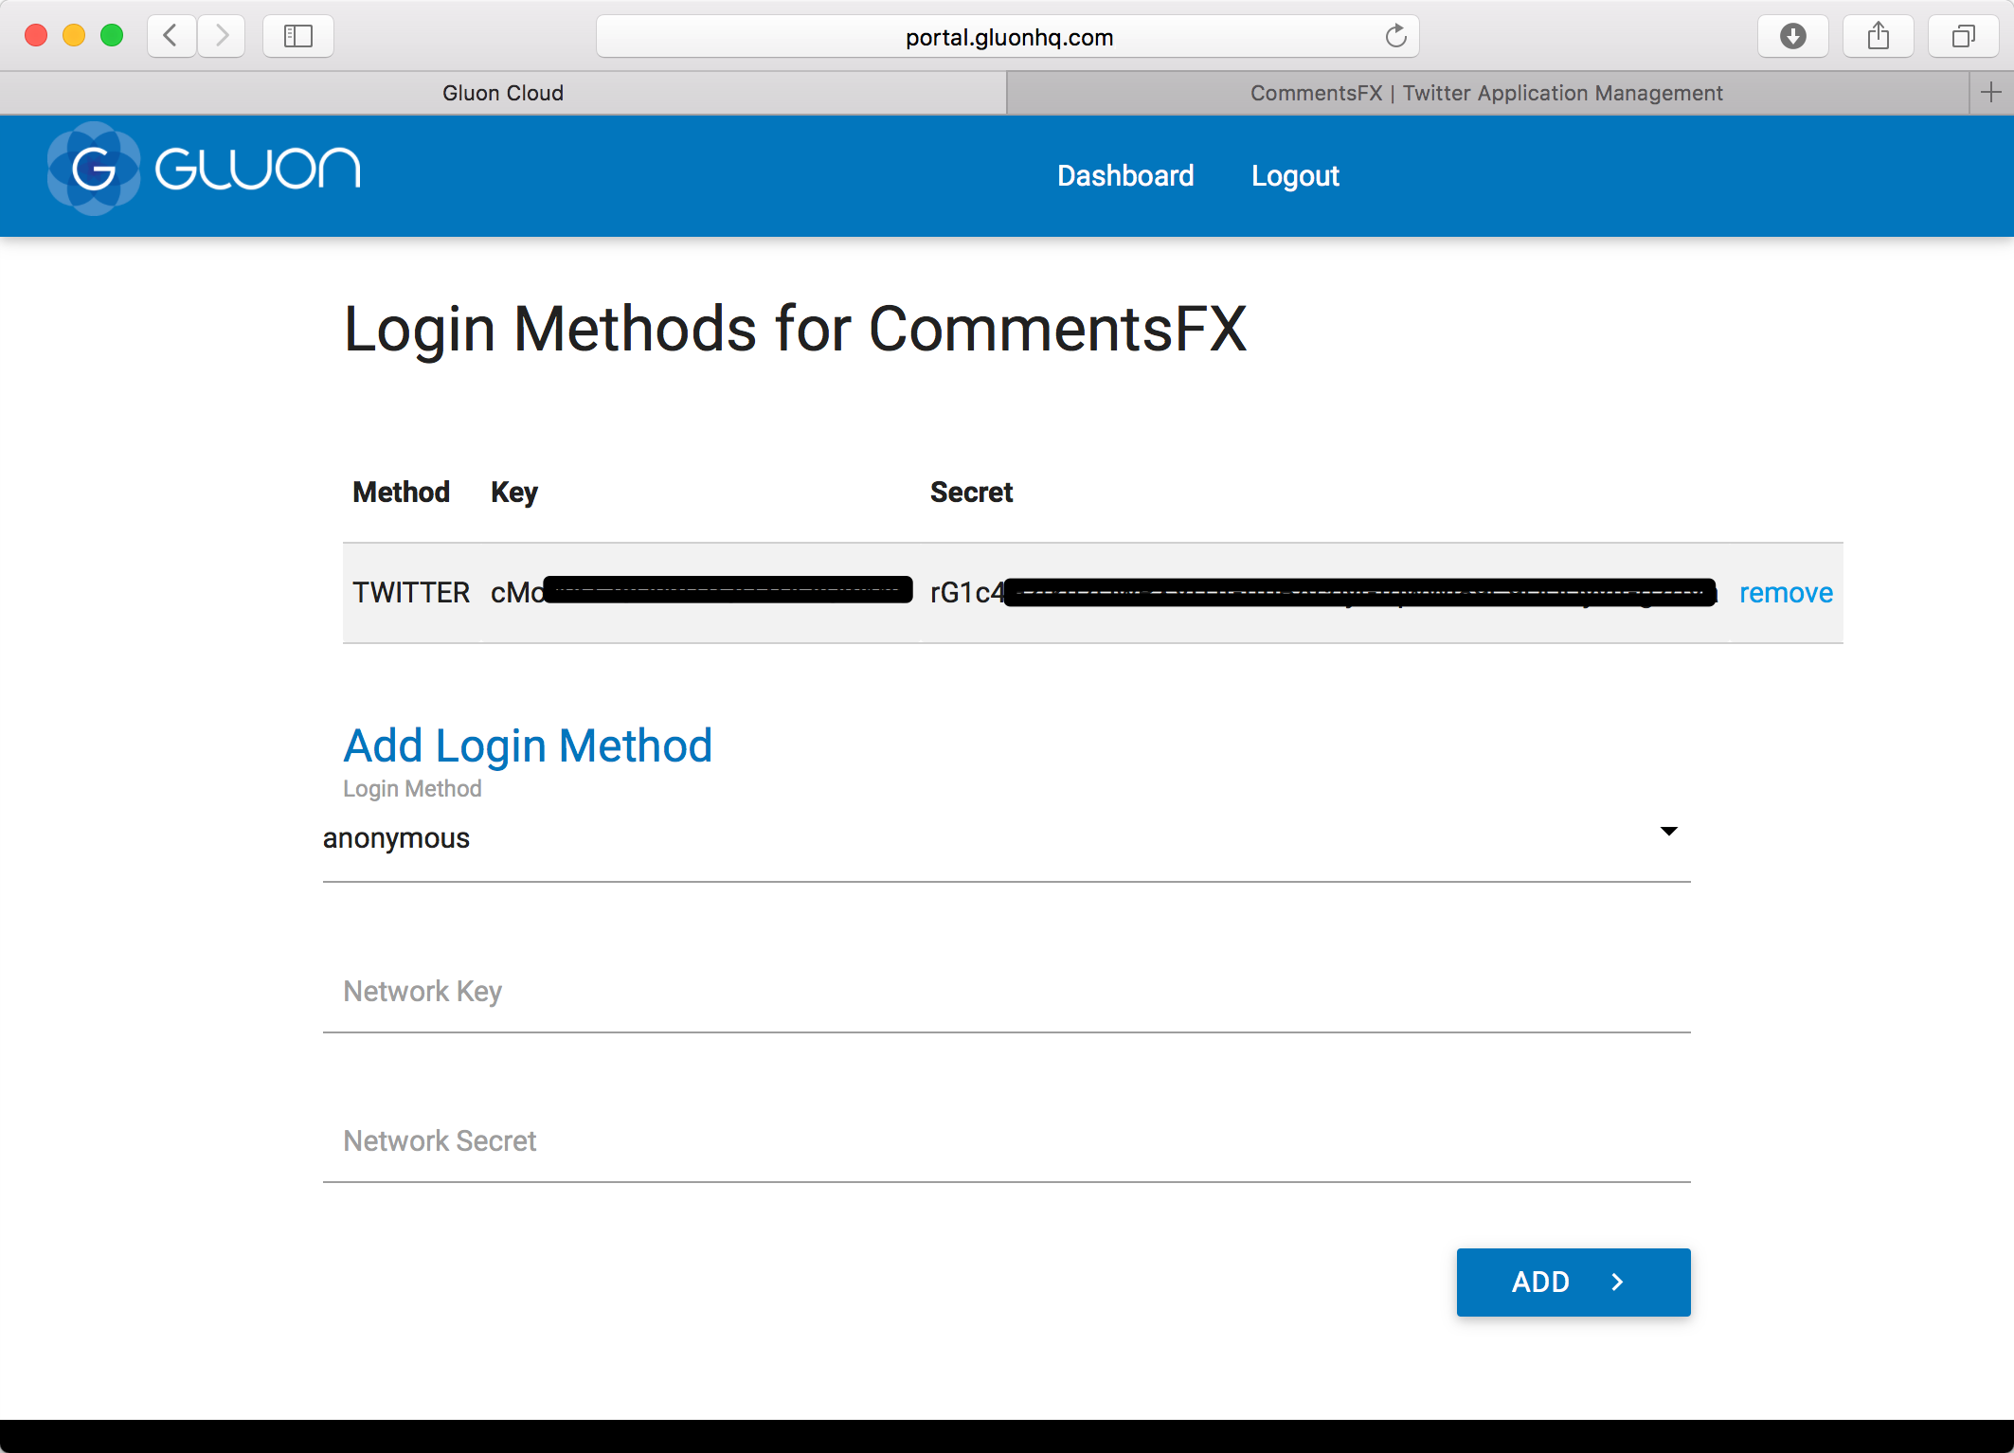Add a new tab with plus icon
Image resolution: width=2014 pixels, height=1453 pixels.
pyautogui.click(x=1991, y=92)
